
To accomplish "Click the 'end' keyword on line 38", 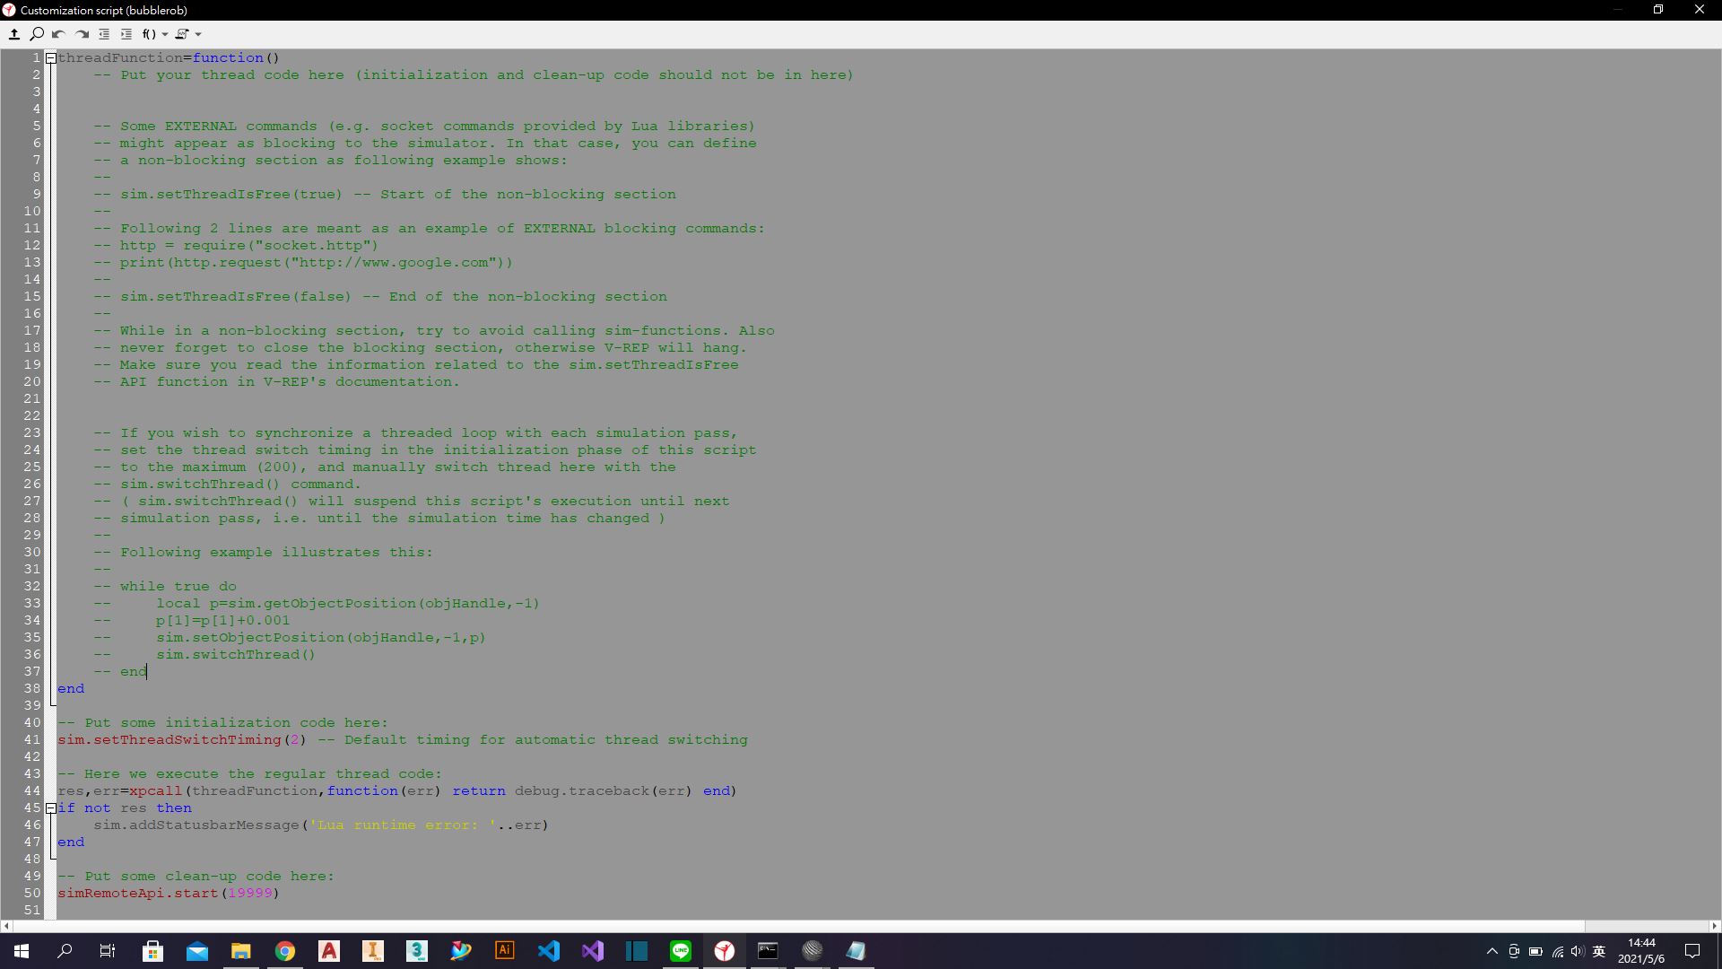I will pyautogui.click(x=71, y=688).
